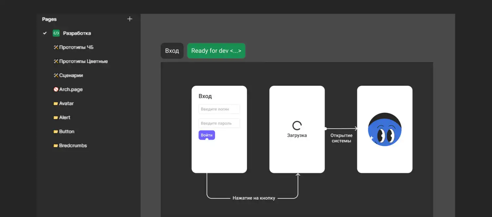Screen dimensions: 492x217
Task: Click the plus icon to add page
Action: 130,19
